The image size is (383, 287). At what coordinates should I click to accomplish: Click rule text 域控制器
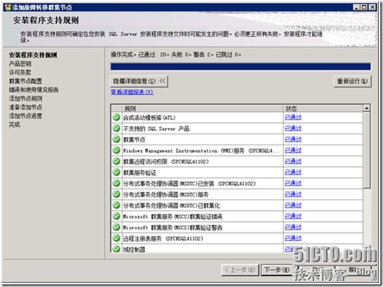[134, 249]
